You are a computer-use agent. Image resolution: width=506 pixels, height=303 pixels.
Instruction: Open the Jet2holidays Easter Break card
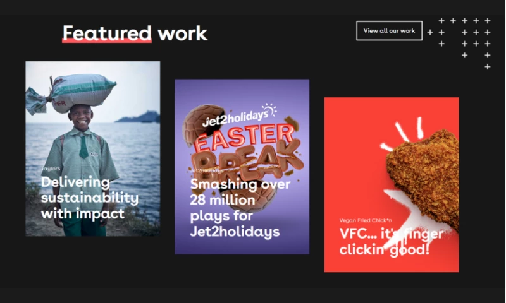[x=242, y=167]
